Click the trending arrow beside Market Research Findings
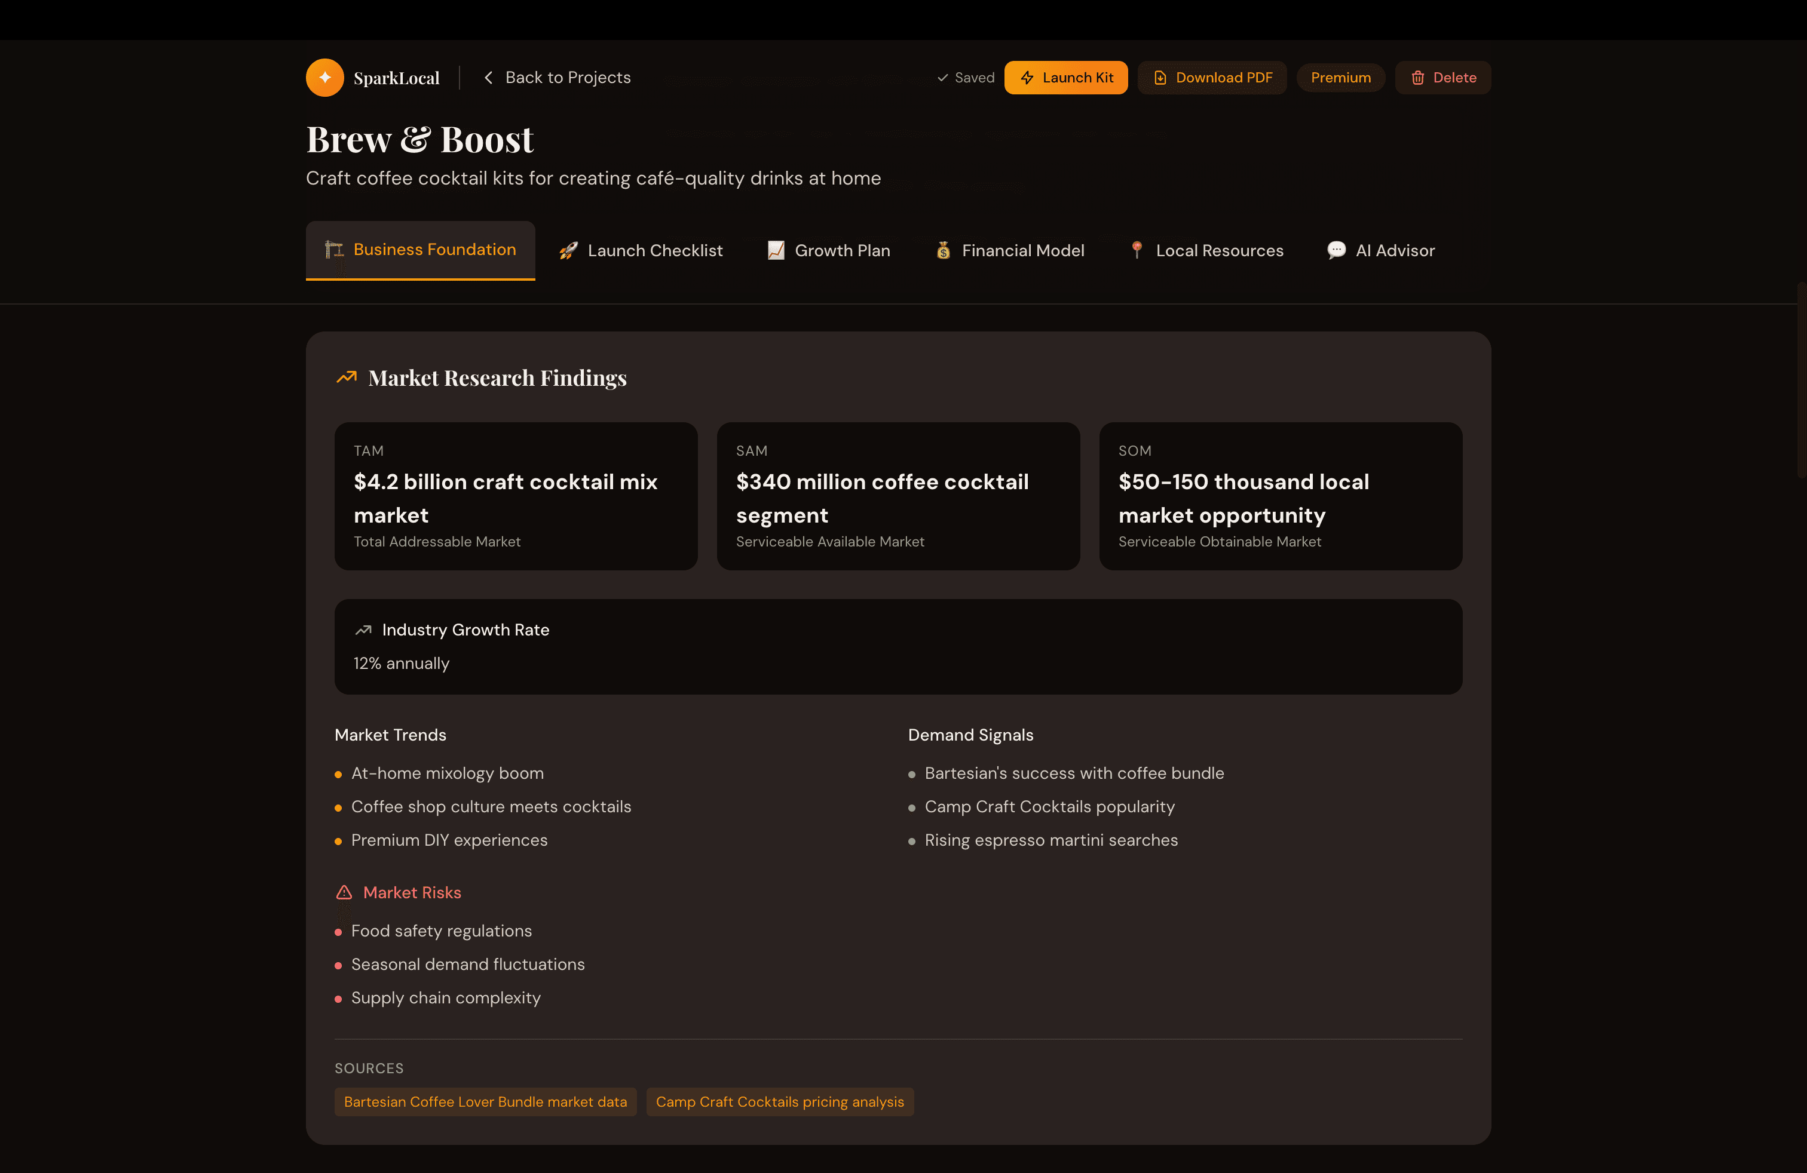The image size is (1807, 1173). [x=346, y=377]
